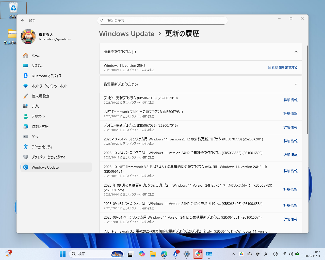Click the 新着情報を確認する link

pos(283,67)
